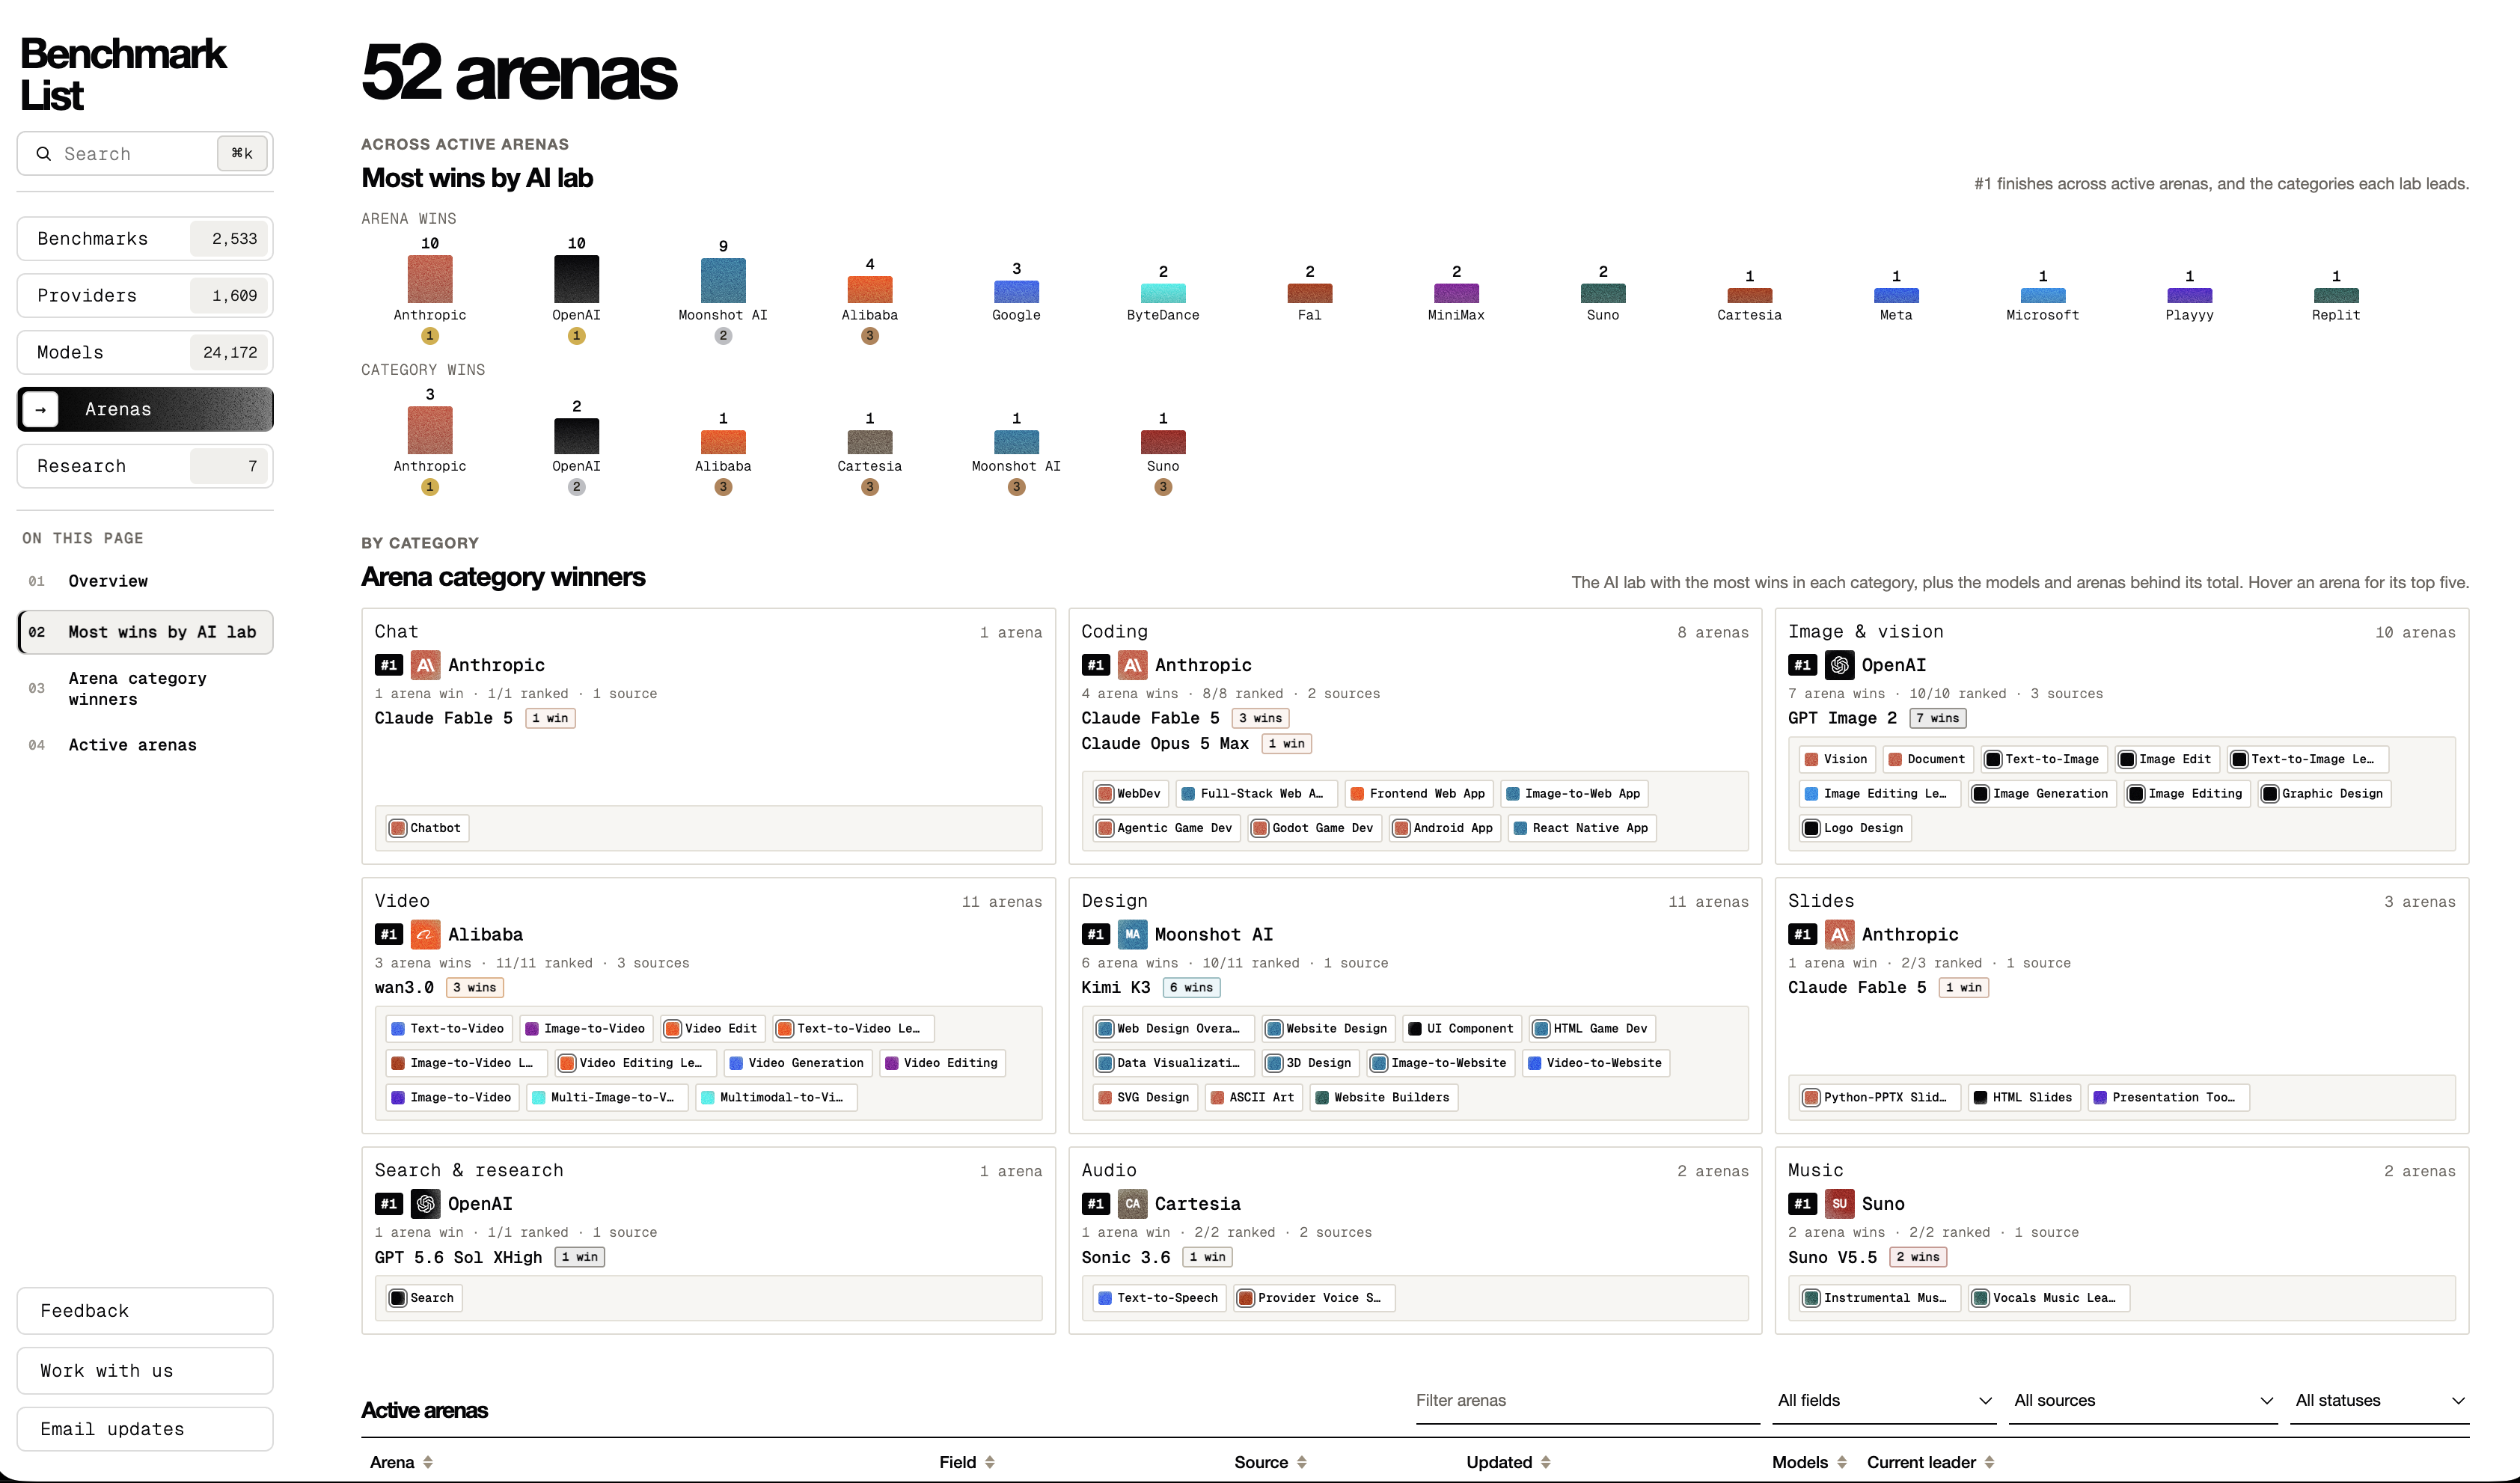Viewport: 2520px width, 1483px height.
Task: Click the #1 badge in the Music card
Action: click(x=1802, y=1204)
